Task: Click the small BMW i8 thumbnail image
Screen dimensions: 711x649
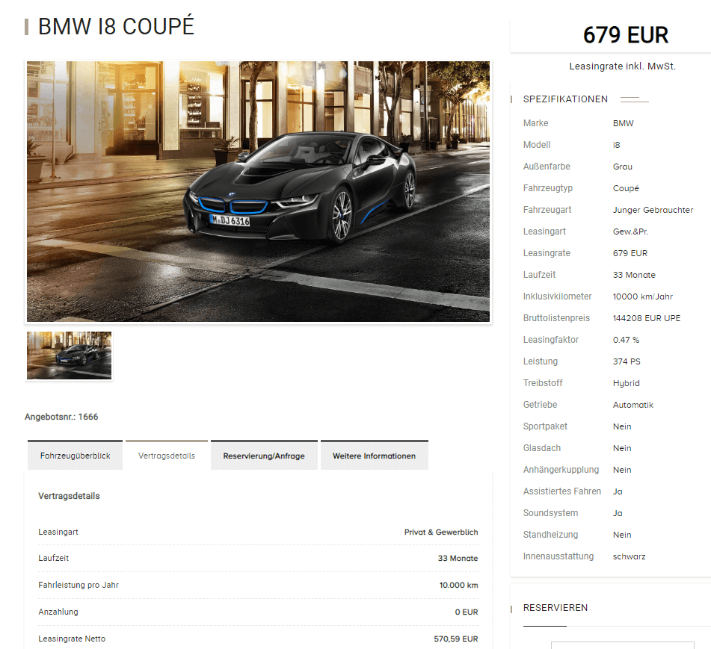Action: tap(69, 355)
